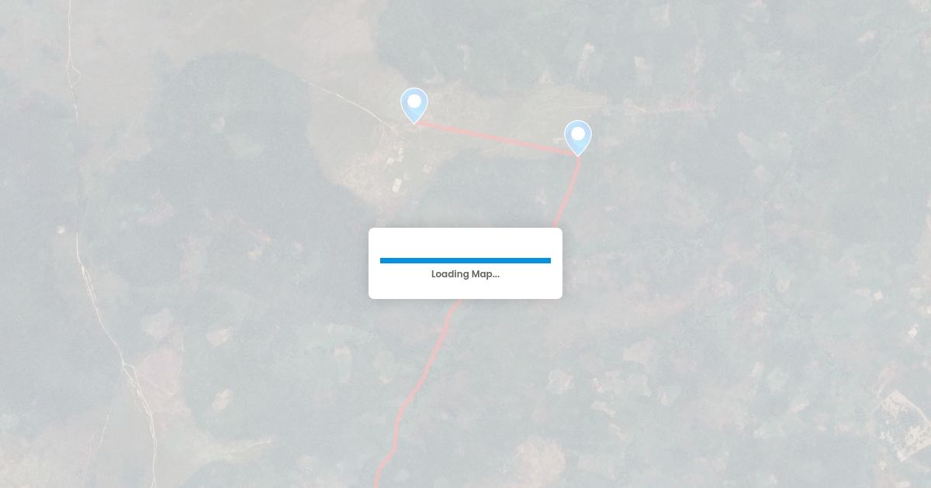Click where the red route exits the bottom edge
The image size is (931, 488).
click(x=377, y=483)
